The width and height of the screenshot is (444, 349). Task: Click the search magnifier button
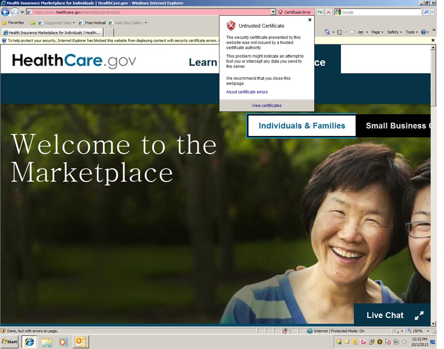(426, 12)
